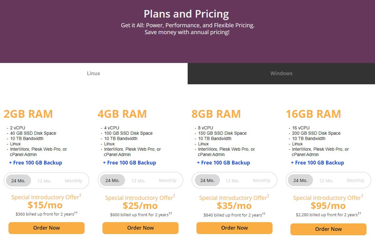Select 12 Mo. billing for 2GB RAM plan

44,181
